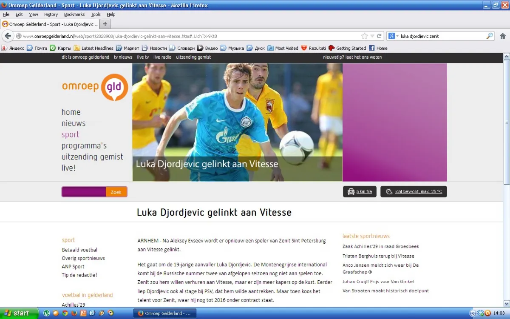
Task: Go to 'home' in the site navigation
Action: coord(71,112)
